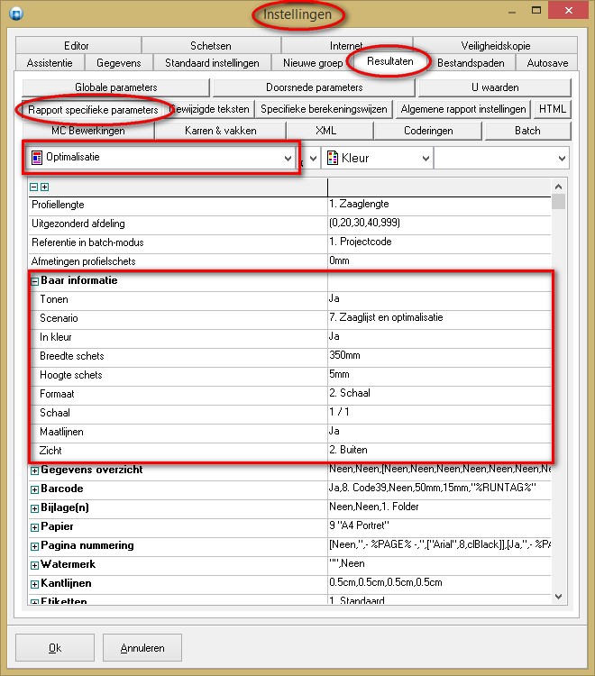The height and width of the screenshot is (676, 595).
Task: Open Doorsnede parameters tab
Action: pos(314,87)
